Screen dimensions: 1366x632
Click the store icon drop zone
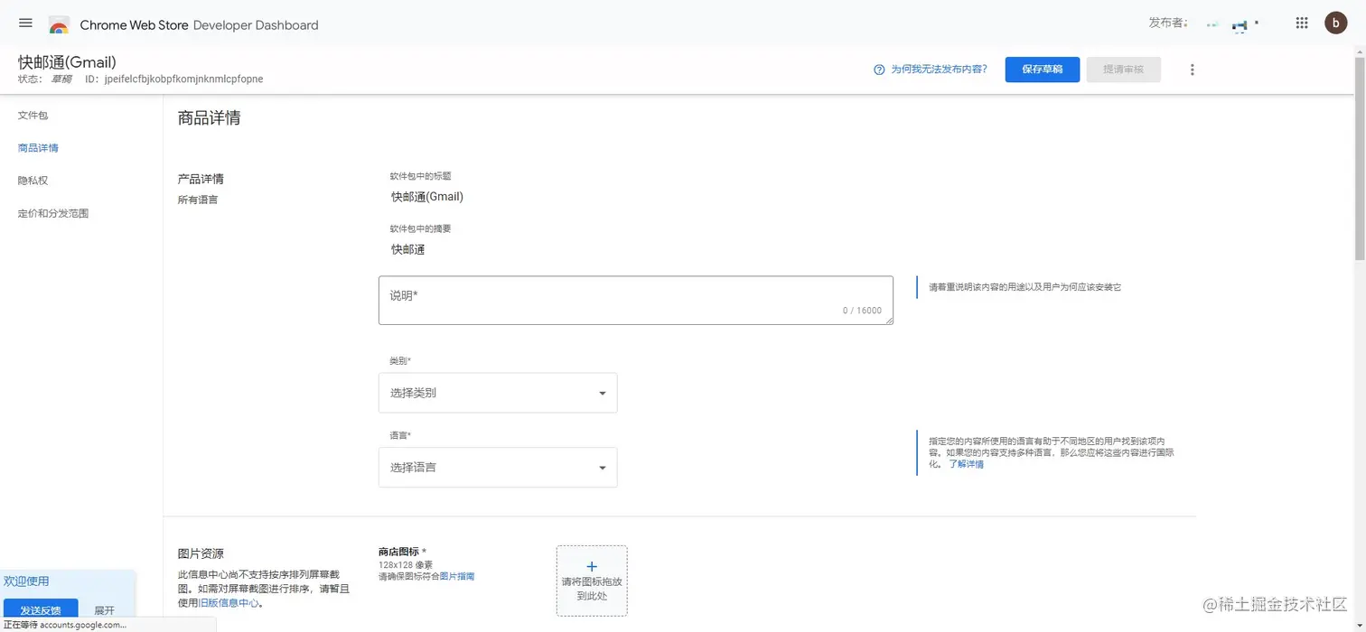592,581
